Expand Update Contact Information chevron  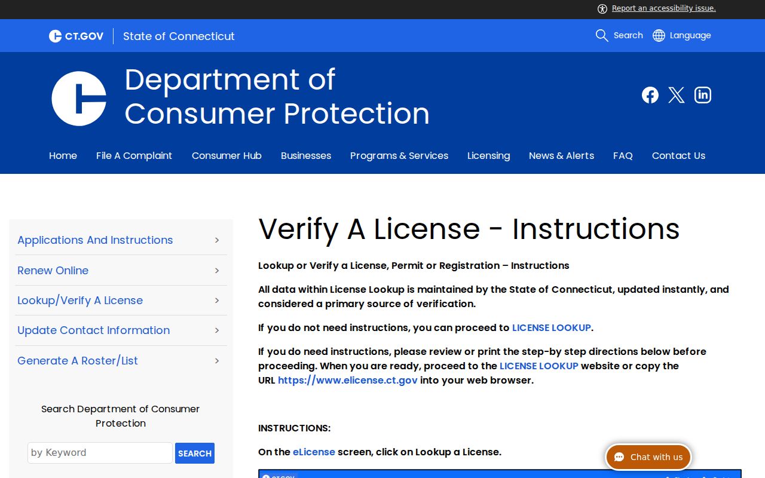217,330
